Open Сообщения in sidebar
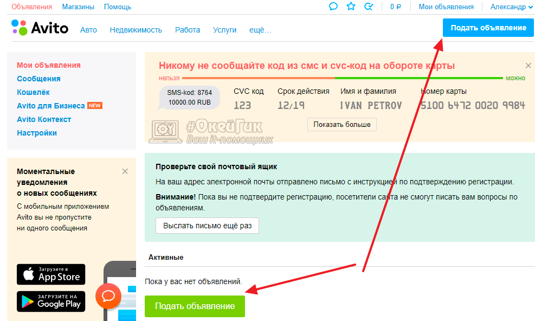 tap(38, 79)
